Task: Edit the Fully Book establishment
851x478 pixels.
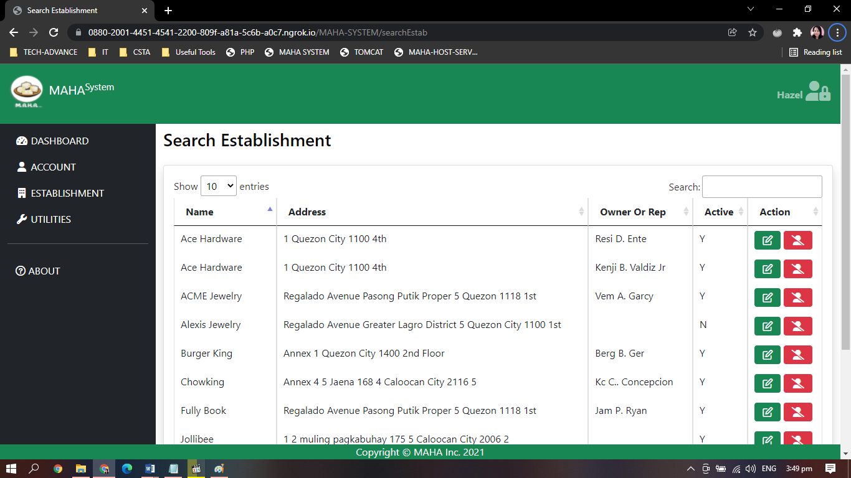Action: [768, 412]
